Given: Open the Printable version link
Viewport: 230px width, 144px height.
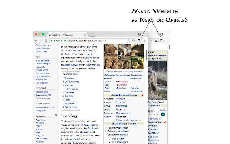Looking at the screenshot, I should 43,98.
